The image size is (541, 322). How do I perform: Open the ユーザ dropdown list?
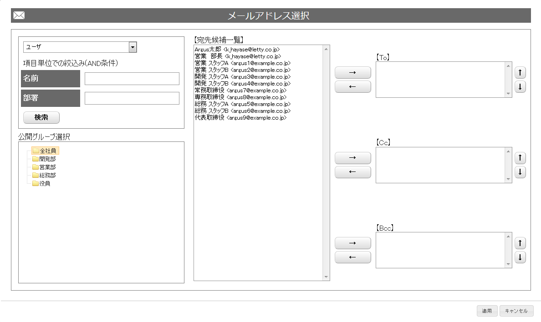(x=133, y=47)
